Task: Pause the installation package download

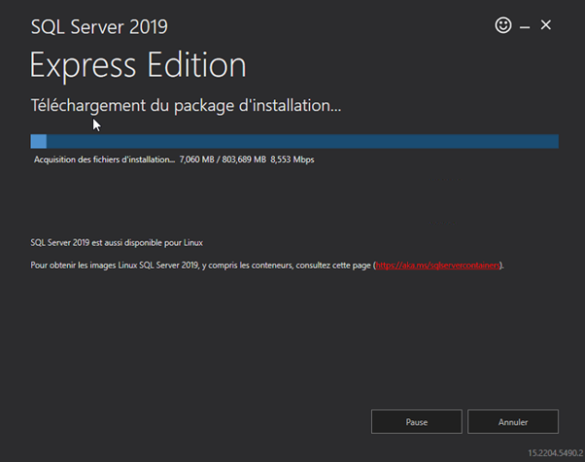Action: pos(417,422)
